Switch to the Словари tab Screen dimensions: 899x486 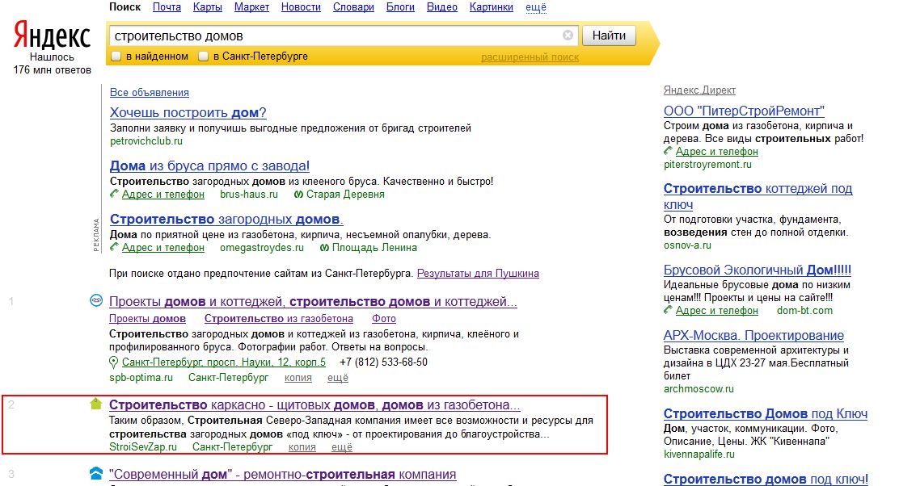pos(353,7)
